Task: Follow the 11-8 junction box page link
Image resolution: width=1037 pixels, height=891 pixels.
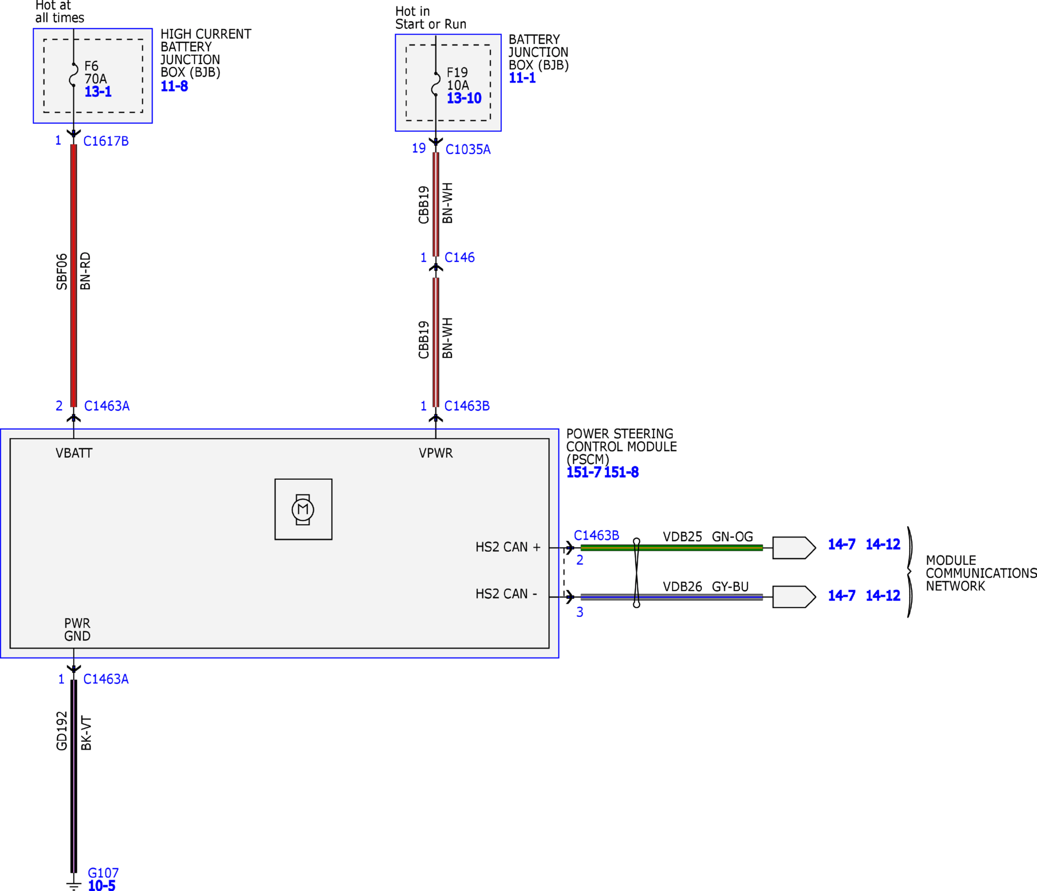Action: coord(174,86)
